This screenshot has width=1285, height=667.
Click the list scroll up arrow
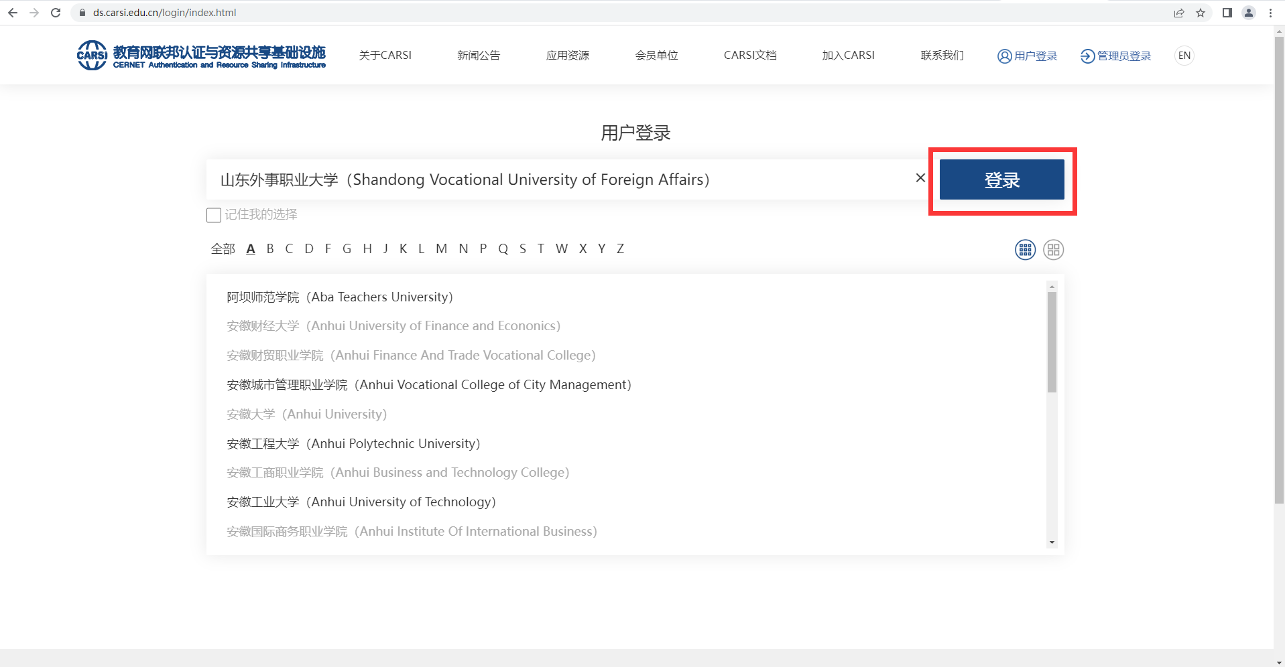coord(1052,287)
